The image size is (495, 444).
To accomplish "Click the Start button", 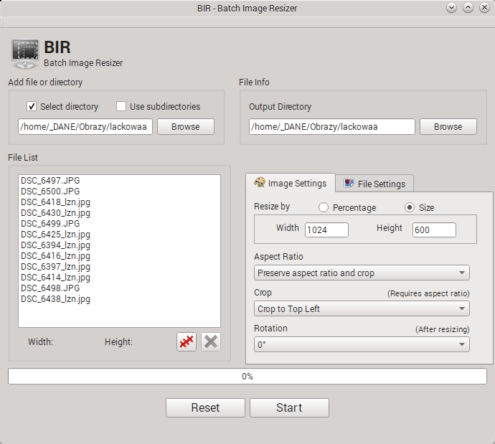I will pyautogui.click(x=289, y=407).
